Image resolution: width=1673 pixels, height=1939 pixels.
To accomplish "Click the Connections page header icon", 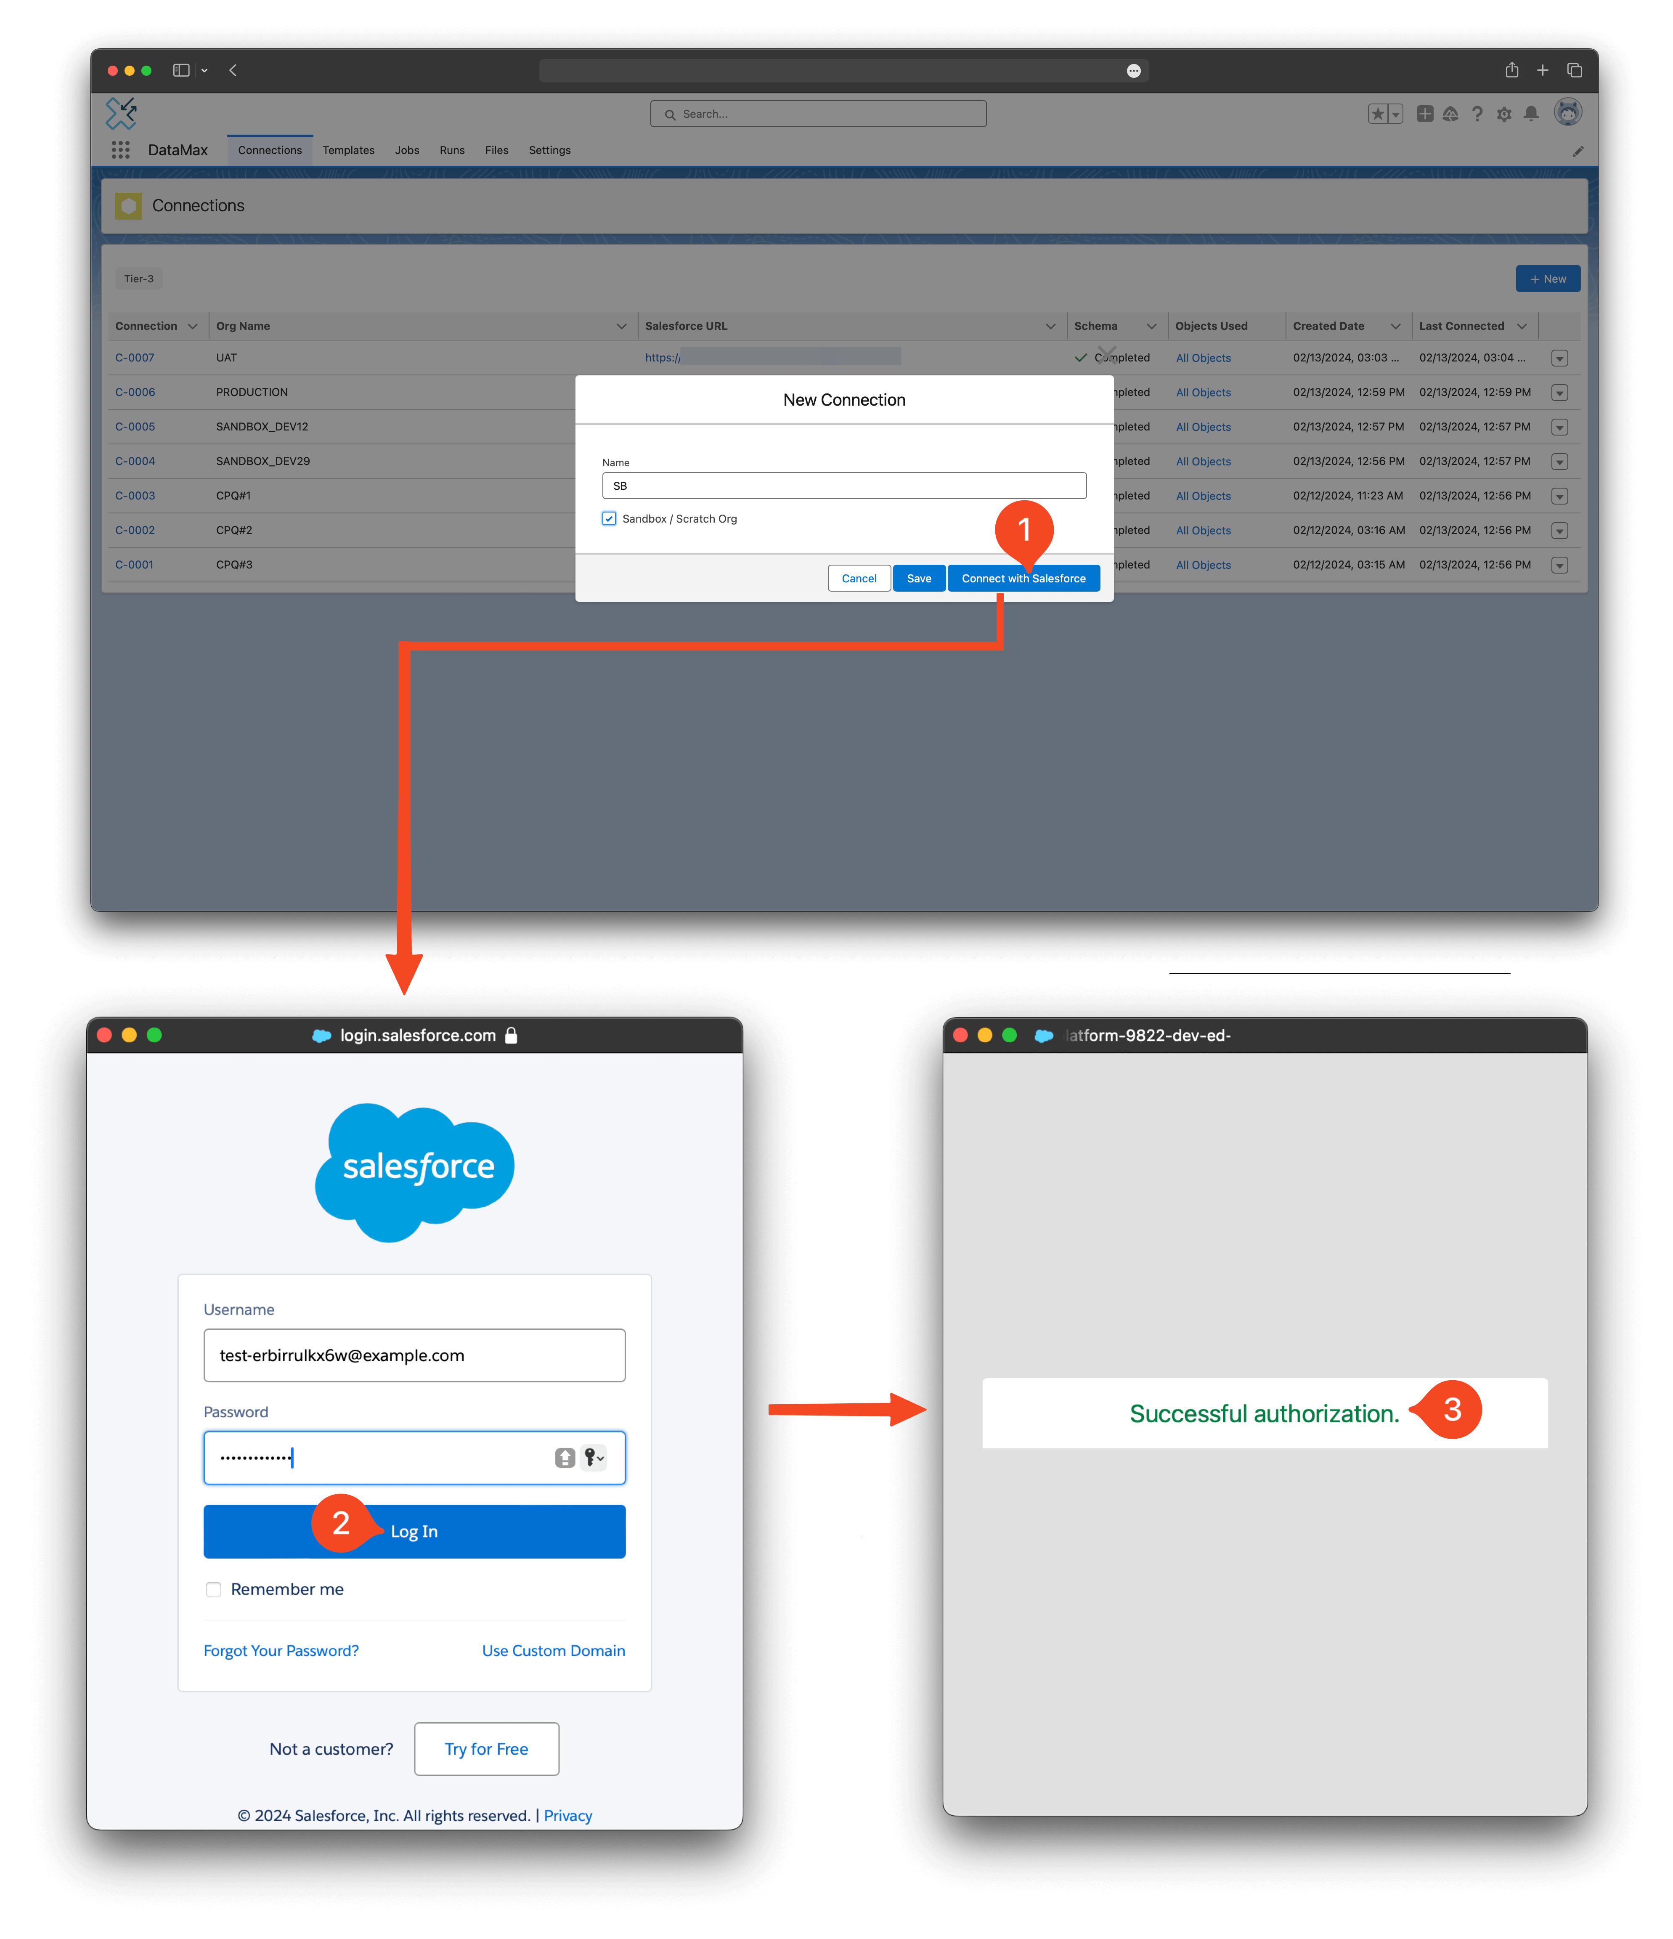I will pyautogui.click(x=128, y=206).
